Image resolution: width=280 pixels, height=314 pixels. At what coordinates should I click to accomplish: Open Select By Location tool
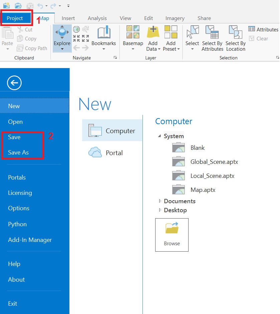[x=235, y=33]
